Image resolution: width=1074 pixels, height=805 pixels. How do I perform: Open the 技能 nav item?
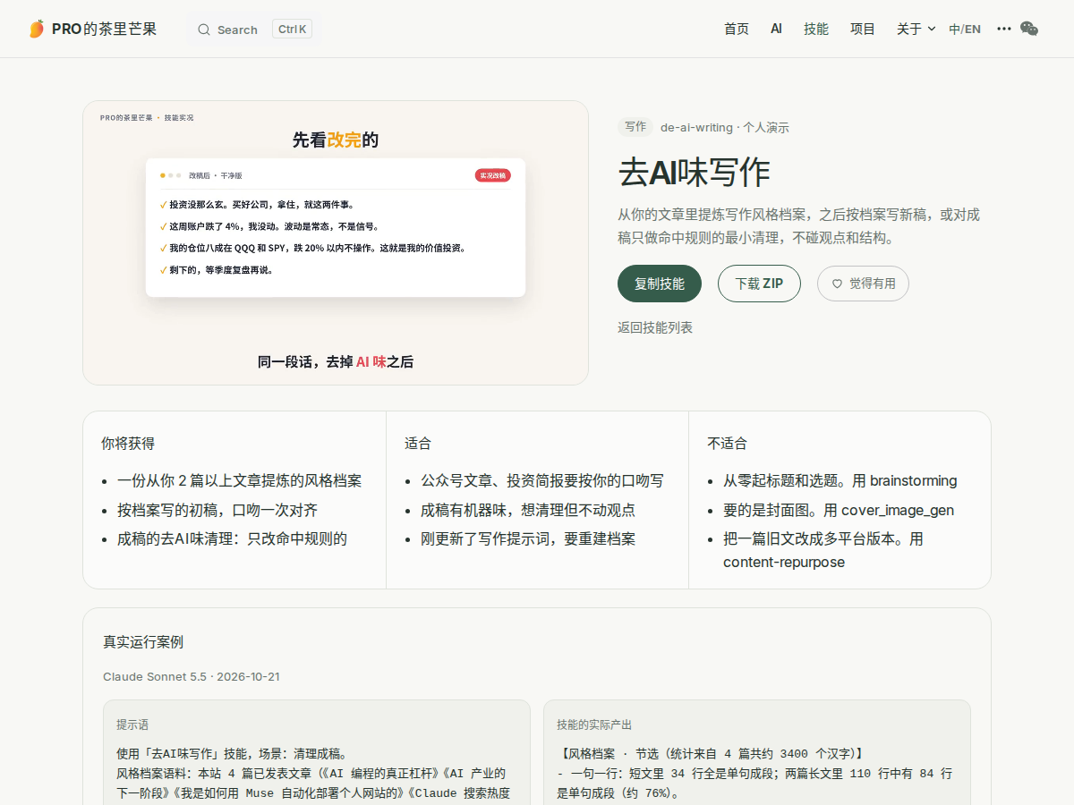click(x=816, y=29)
